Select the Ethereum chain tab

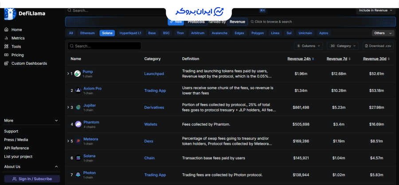pos(87,33)
